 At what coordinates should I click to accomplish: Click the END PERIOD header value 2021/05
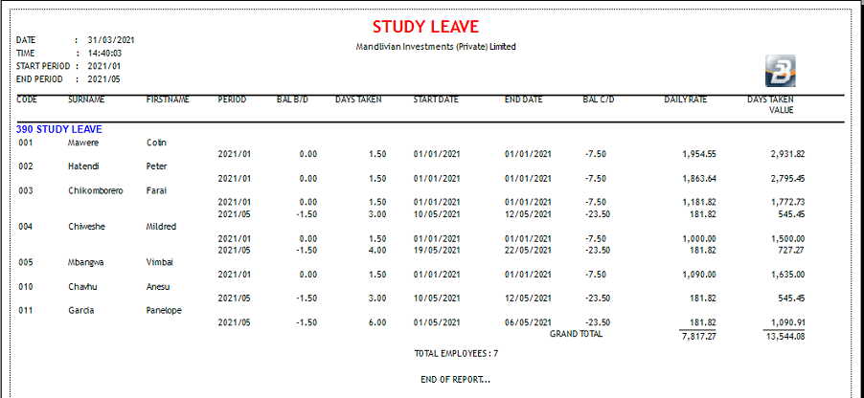[104, 79]
